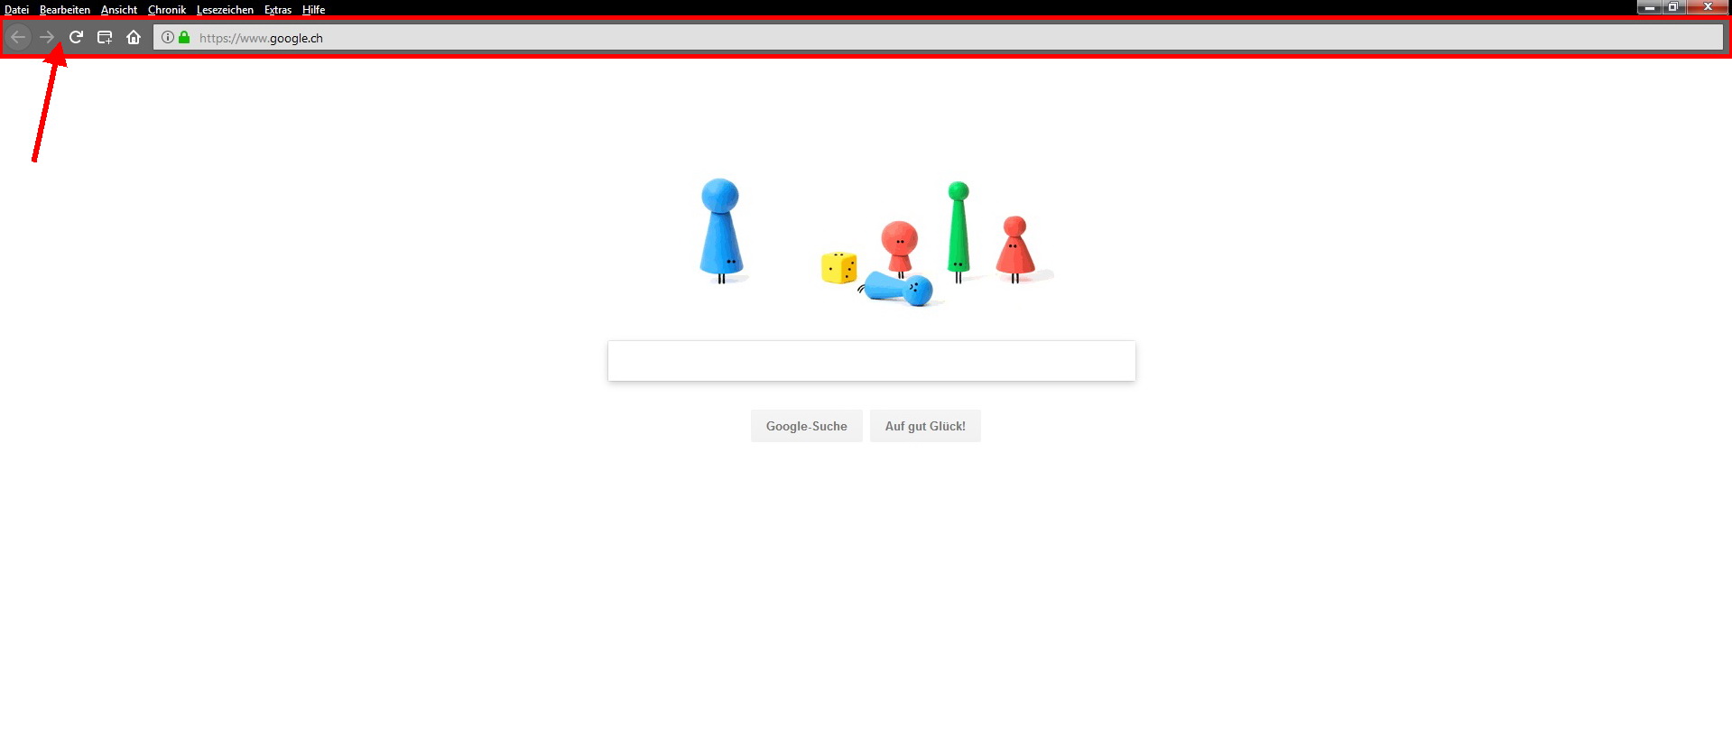Click the Google-Suche button
Screen dimensions: 1732x730
(807, 426)
